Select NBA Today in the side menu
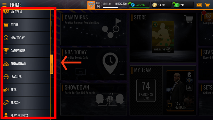The height and width of the screenshot is (120, 213). pyautogui.click(x=26, y=38)
